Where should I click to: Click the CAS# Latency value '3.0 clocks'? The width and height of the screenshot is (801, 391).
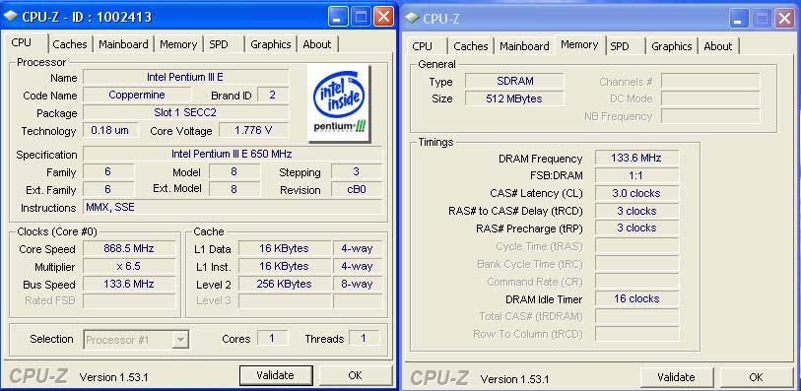636,193
